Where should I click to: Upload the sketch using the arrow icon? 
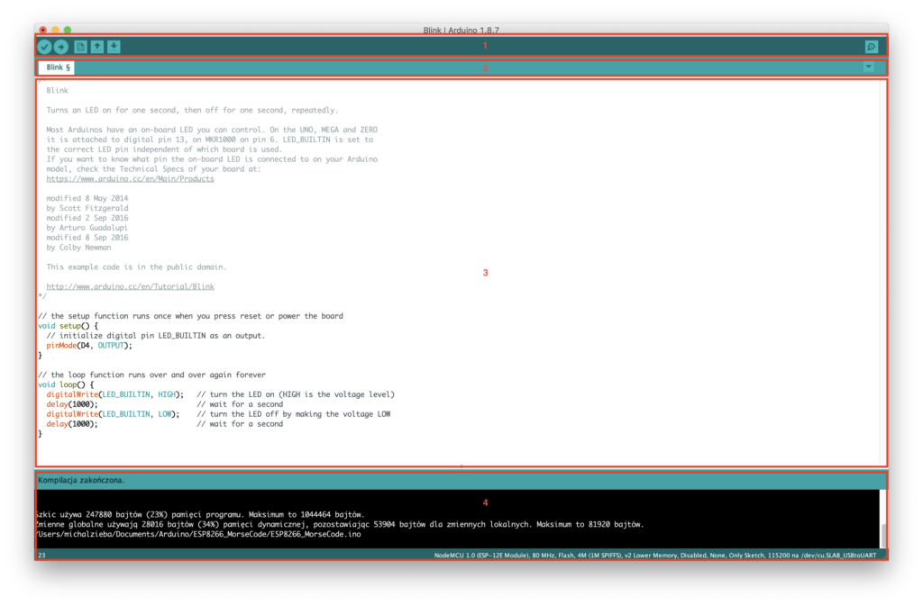pyautogui.click(x=61, y=46)
